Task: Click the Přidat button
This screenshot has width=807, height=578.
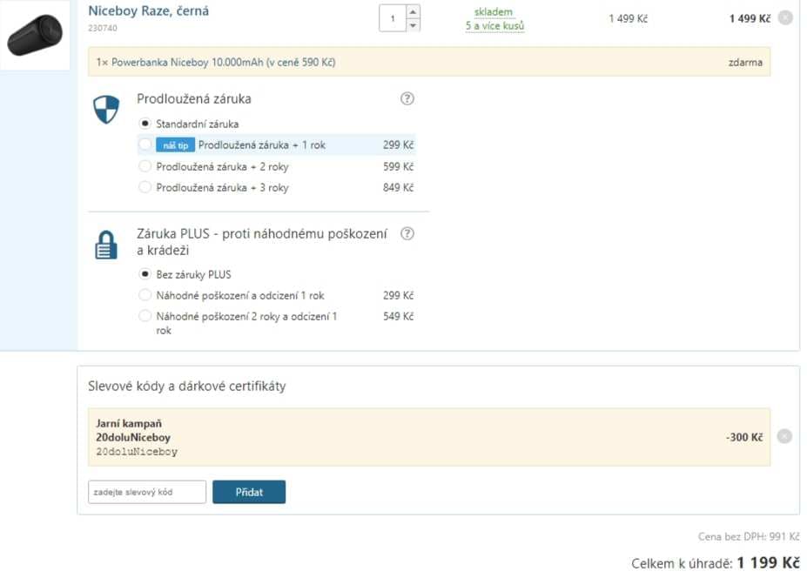Action: (249, 492)
